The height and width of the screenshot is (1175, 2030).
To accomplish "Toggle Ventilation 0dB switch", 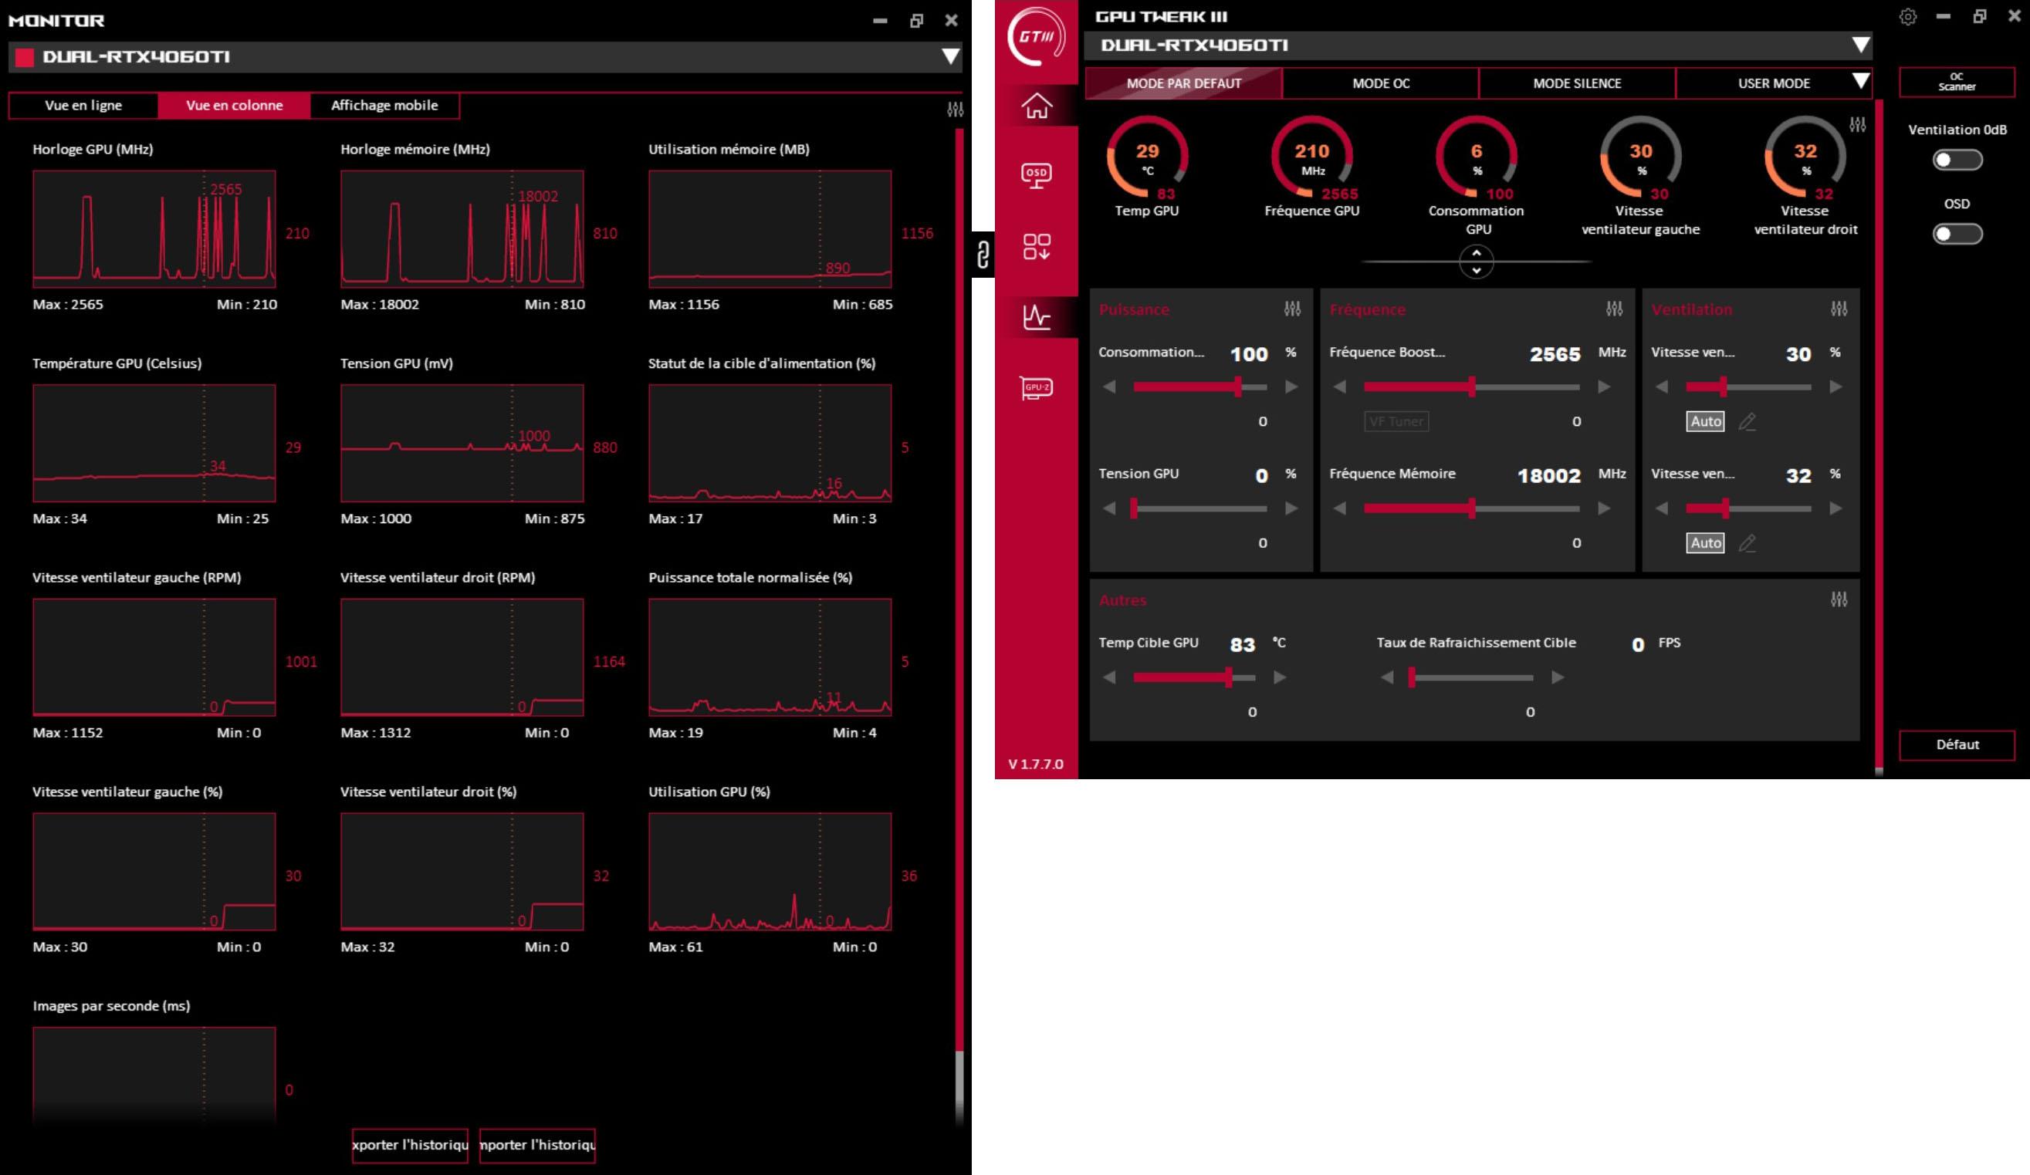I will coord(1957,160).
